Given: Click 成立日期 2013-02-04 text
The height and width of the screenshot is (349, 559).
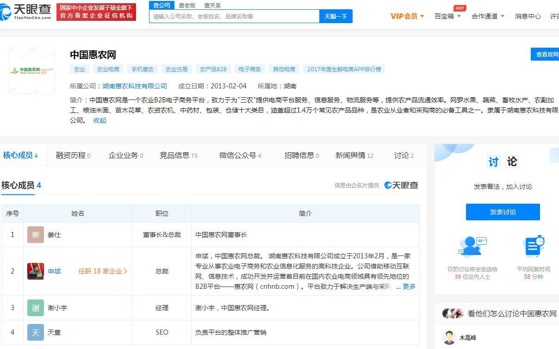Looking at the screenshot, I should tap(212, 86).
